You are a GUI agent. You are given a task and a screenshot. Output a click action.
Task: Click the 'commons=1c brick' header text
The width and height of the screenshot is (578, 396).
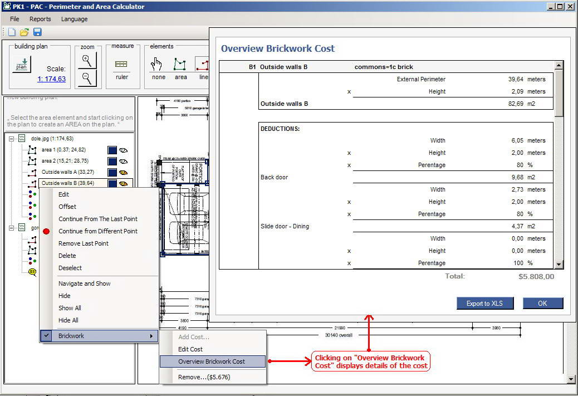click(x=384, y=67)
